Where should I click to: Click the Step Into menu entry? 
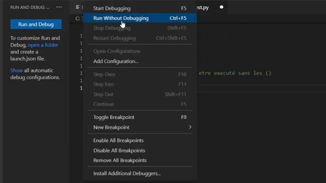[140, 84]
